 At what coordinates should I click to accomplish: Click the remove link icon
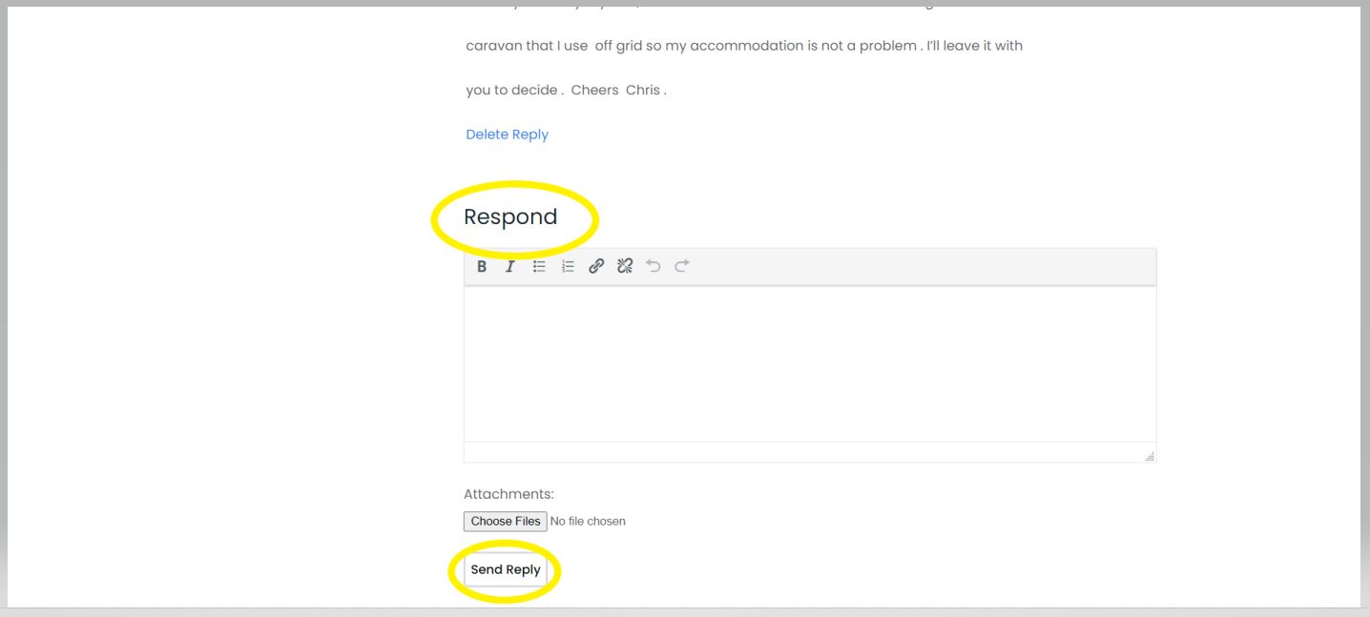625,267
